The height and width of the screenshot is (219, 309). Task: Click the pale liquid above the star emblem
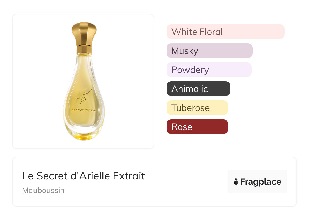pos(84,76)
